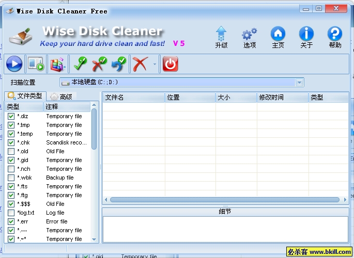Open 主页 home page icon
The image size is (354, 258).
(278, 37)
